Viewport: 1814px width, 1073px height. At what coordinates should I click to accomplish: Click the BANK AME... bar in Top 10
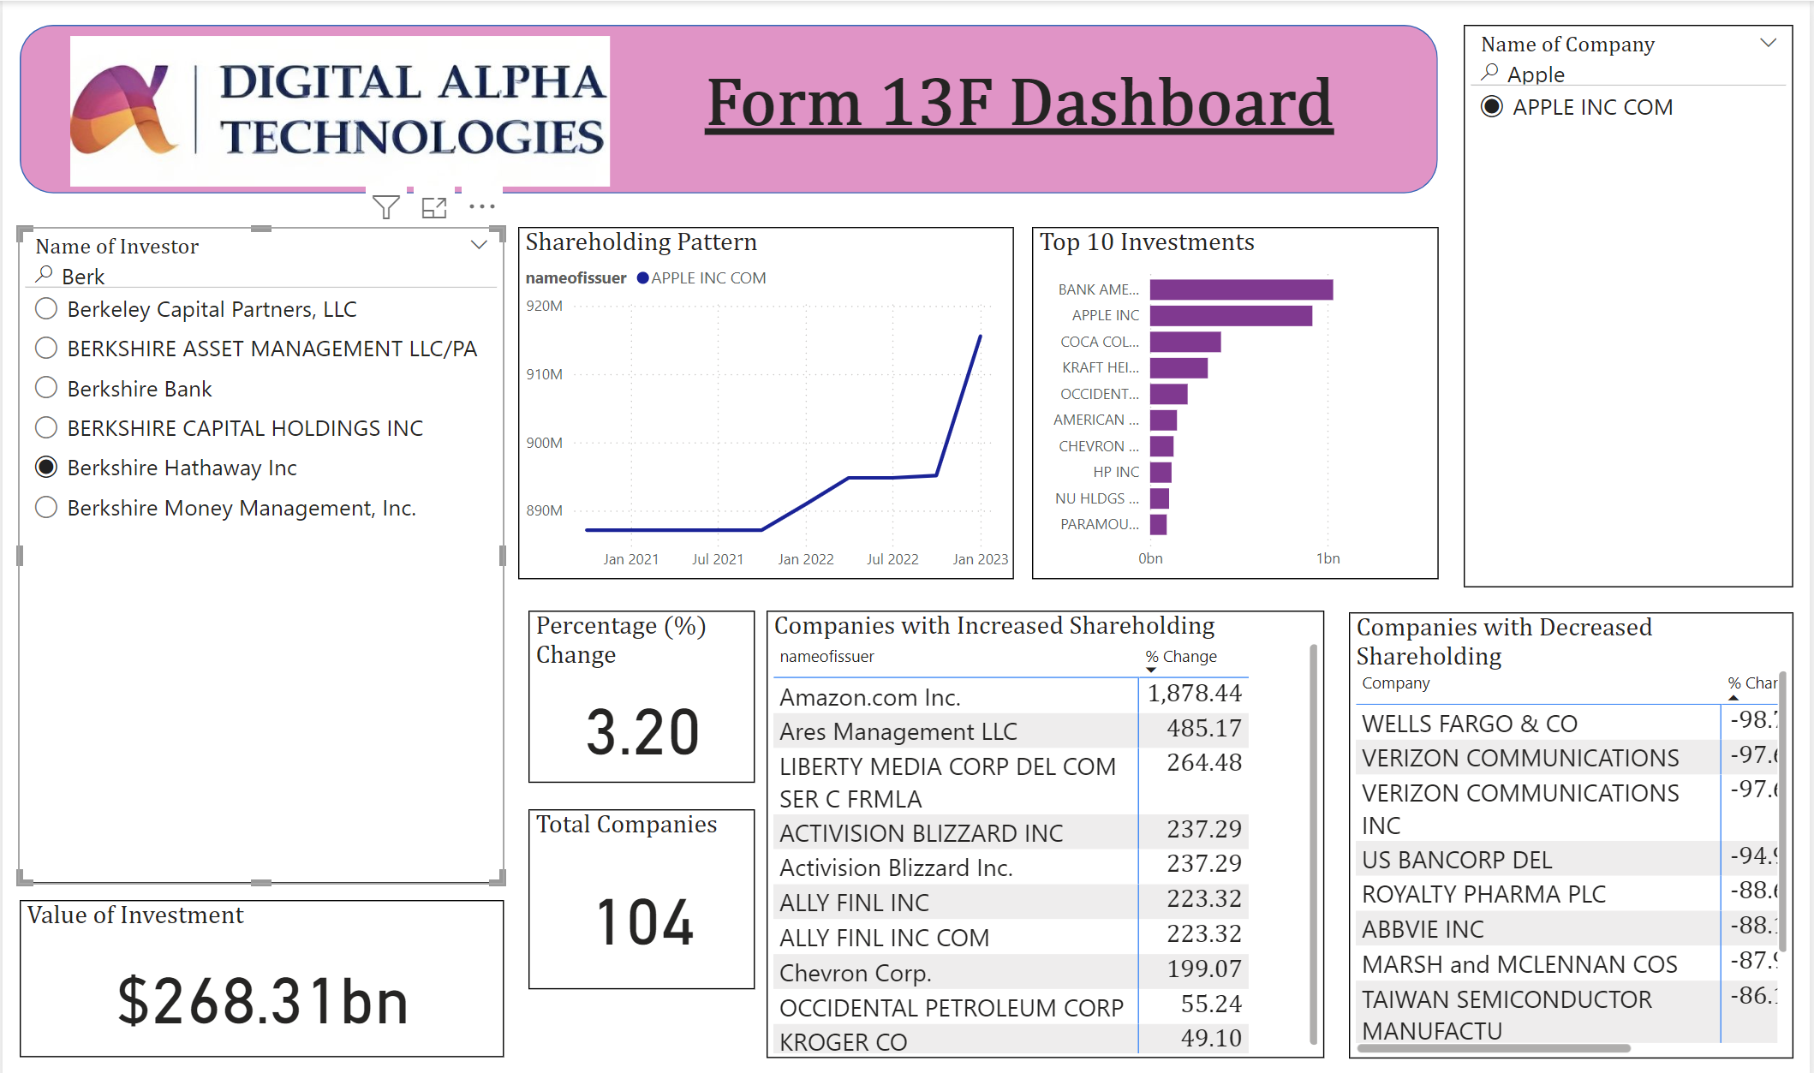(1241, 289)
